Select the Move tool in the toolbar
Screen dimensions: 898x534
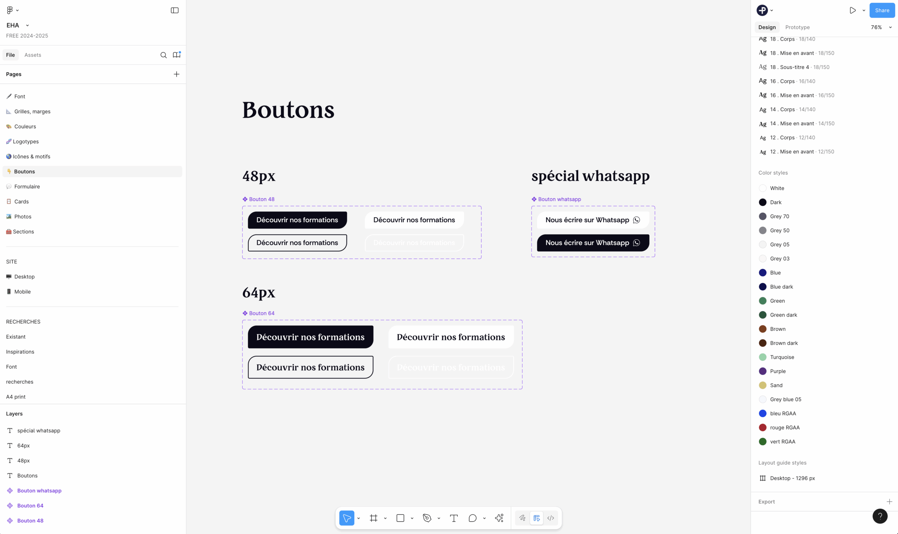point(347,518)
